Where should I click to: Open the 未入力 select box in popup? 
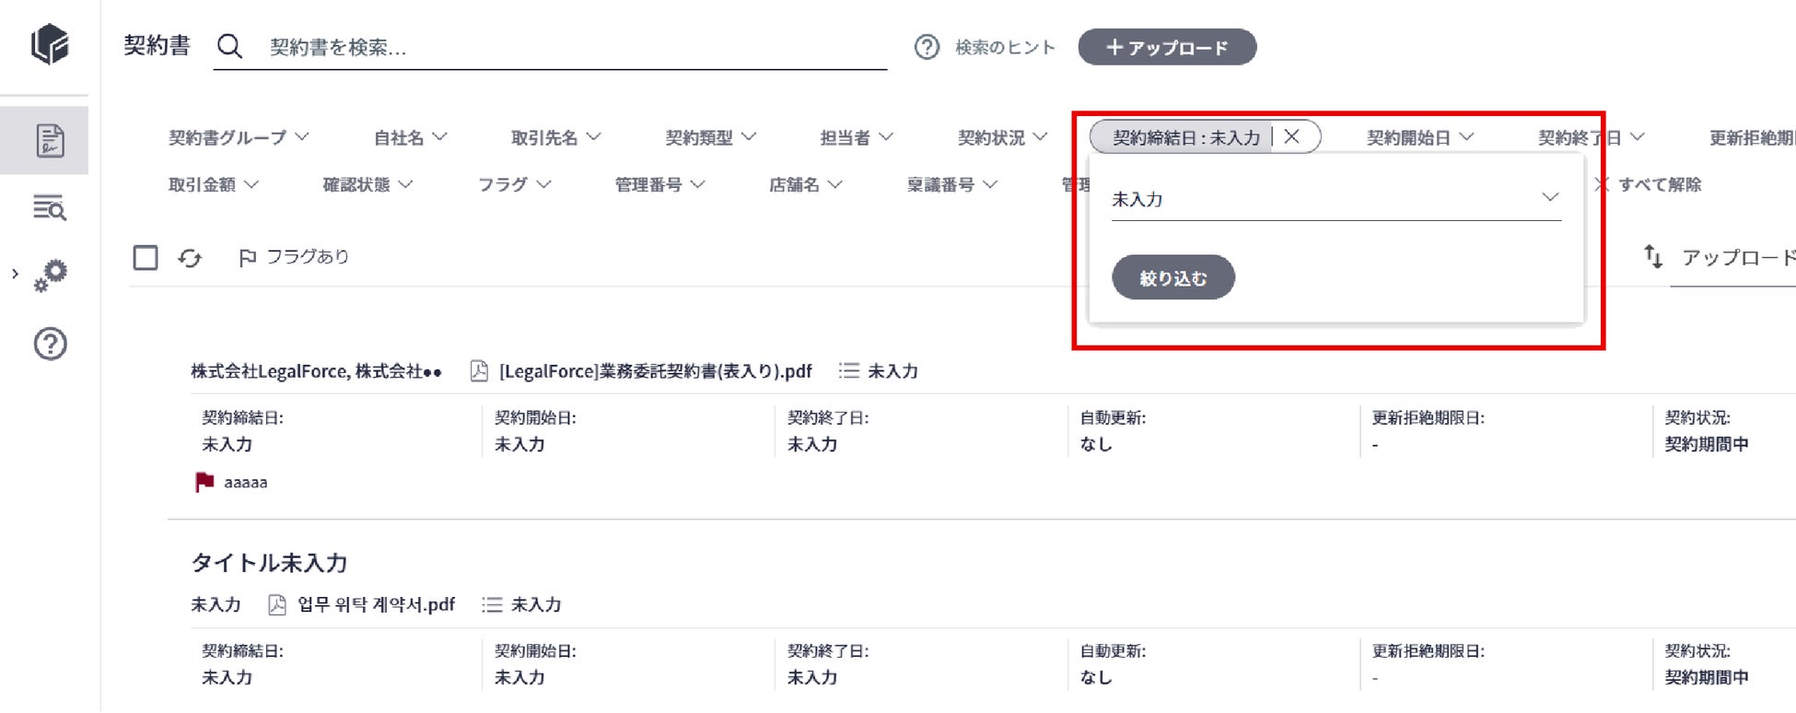click(1335, 199)
